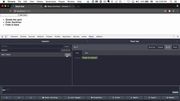The height and width of the screenshot is (101, 180).
Task: Open the History menu
Action: (x=40, y=1)
